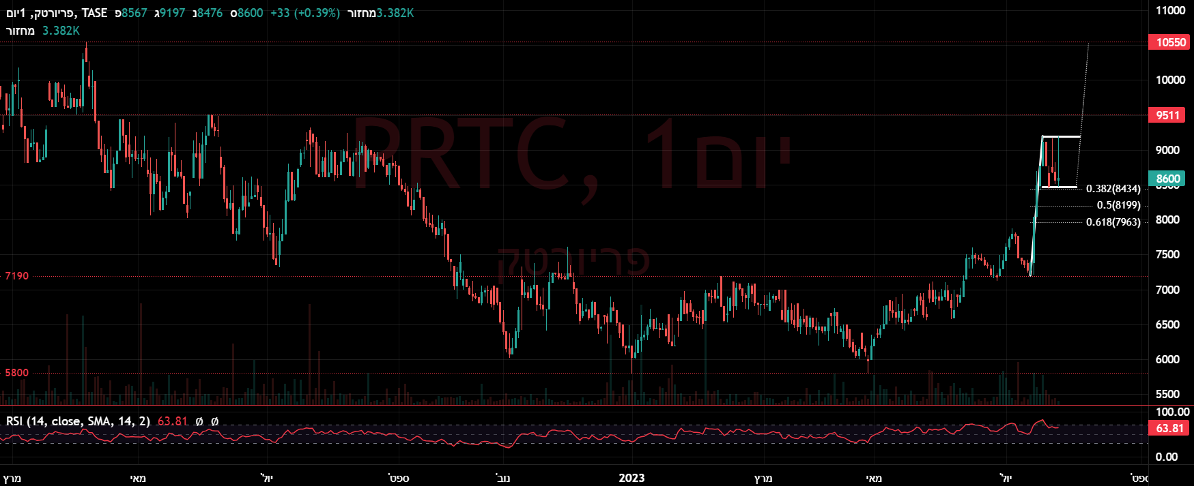Click the open value 8567 in legend
Screen dimensions: 1194x486
[x=134, y=13]
